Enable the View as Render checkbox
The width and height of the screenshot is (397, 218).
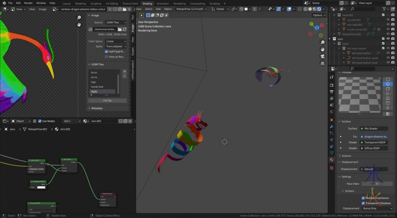(106, 57)
